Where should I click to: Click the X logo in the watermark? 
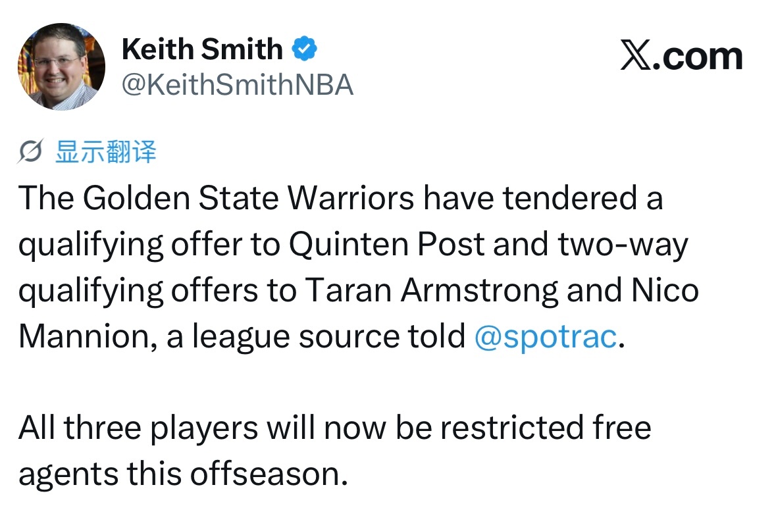tap(636, 55)
